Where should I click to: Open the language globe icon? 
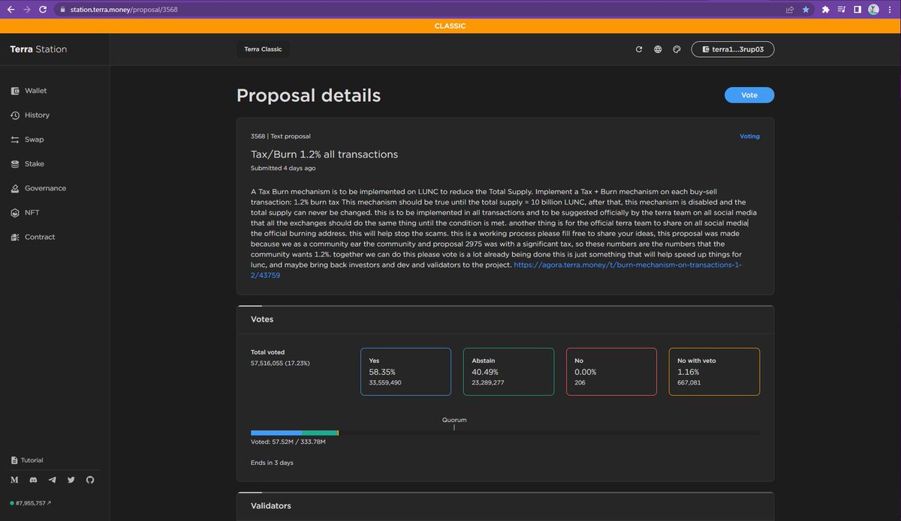658,49
